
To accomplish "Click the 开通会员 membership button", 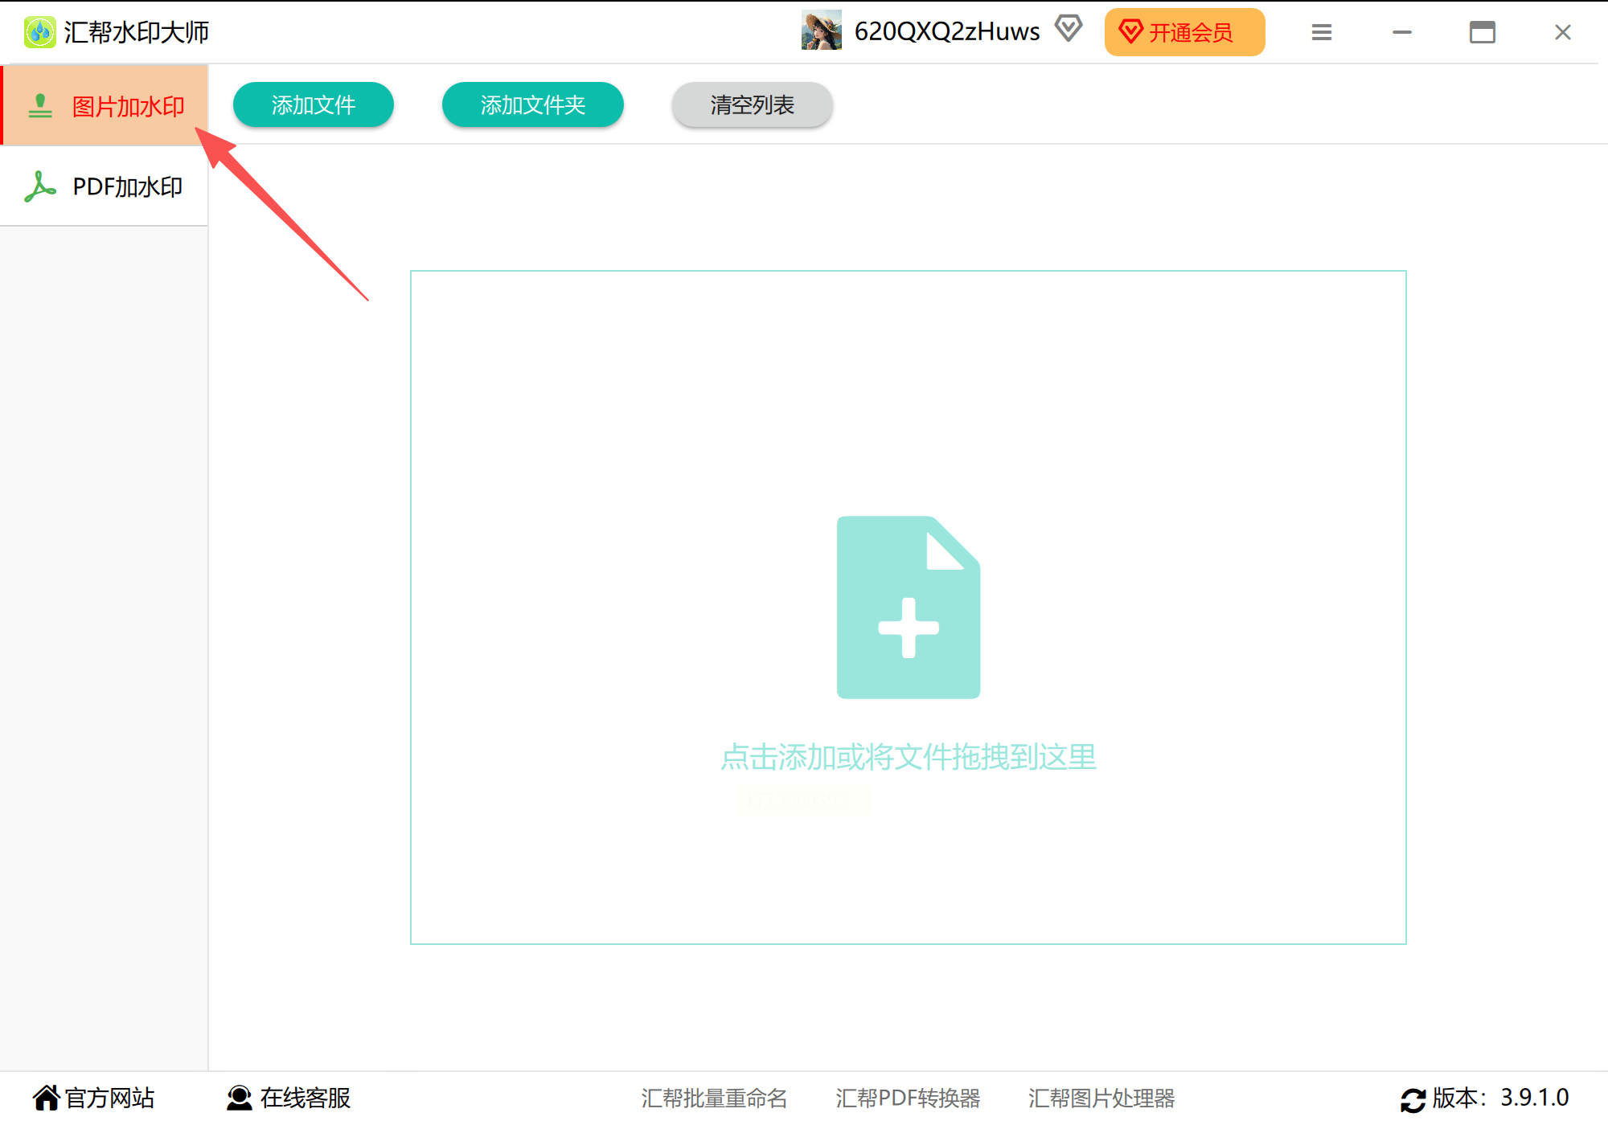I will 1183,32.
